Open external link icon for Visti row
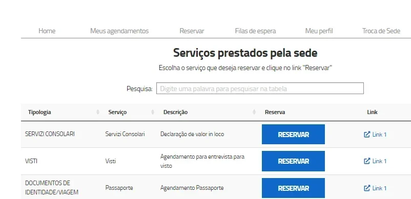This screenshot has width=411, height=199. [x=367, y=161]
